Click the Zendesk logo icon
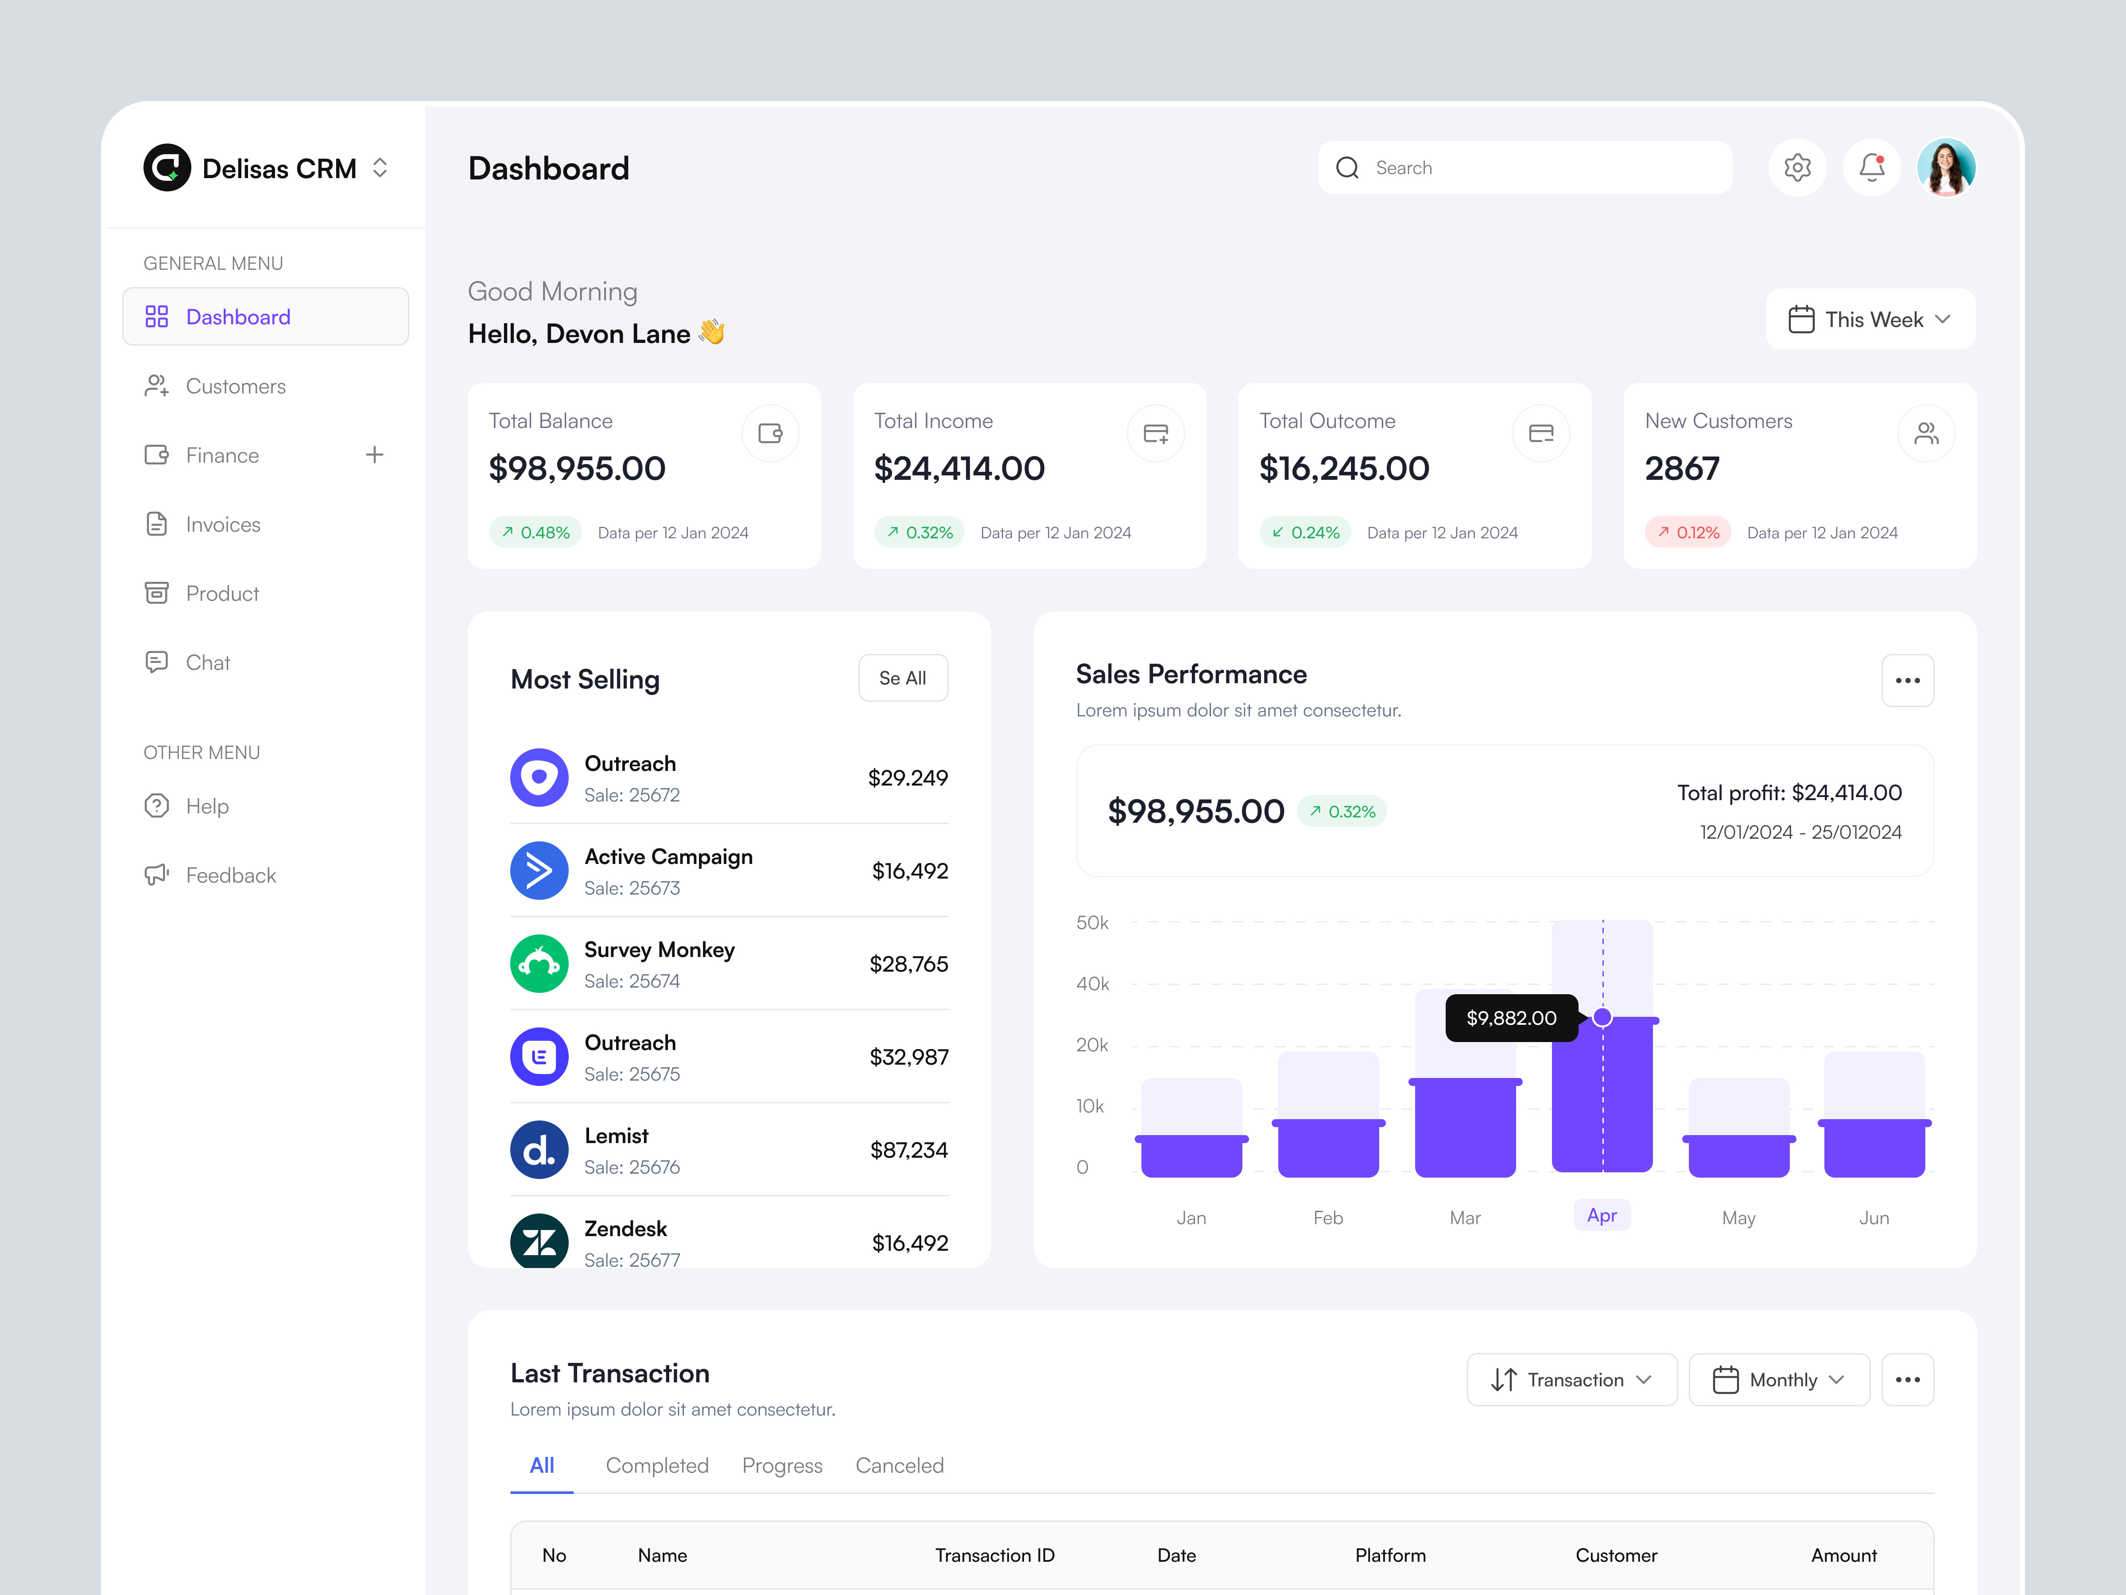The image size is (2126, 1595). (539, 1240)
